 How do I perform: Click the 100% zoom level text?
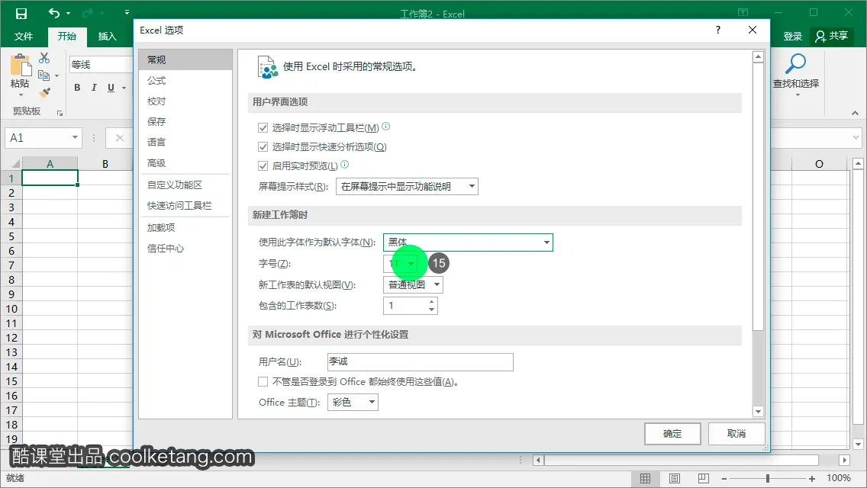coord(838,478)
